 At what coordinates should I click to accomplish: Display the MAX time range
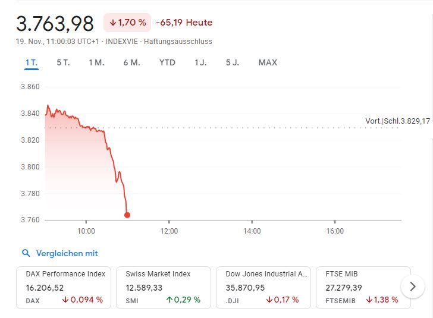268,62
